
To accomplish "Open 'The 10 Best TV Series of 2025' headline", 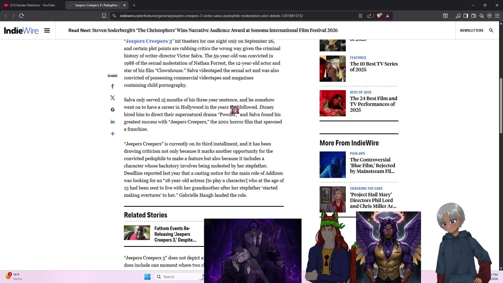I will click(x=374, y=66).
